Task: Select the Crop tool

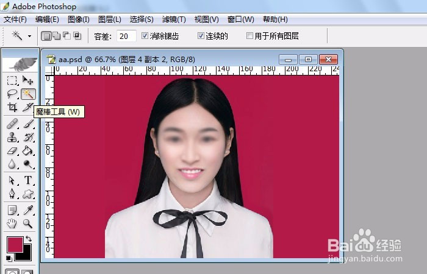Action: [12, 107]
